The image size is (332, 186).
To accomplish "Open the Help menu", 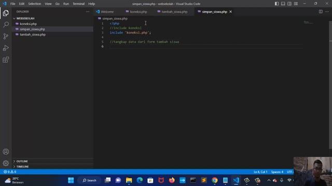I will coord(91,4).
